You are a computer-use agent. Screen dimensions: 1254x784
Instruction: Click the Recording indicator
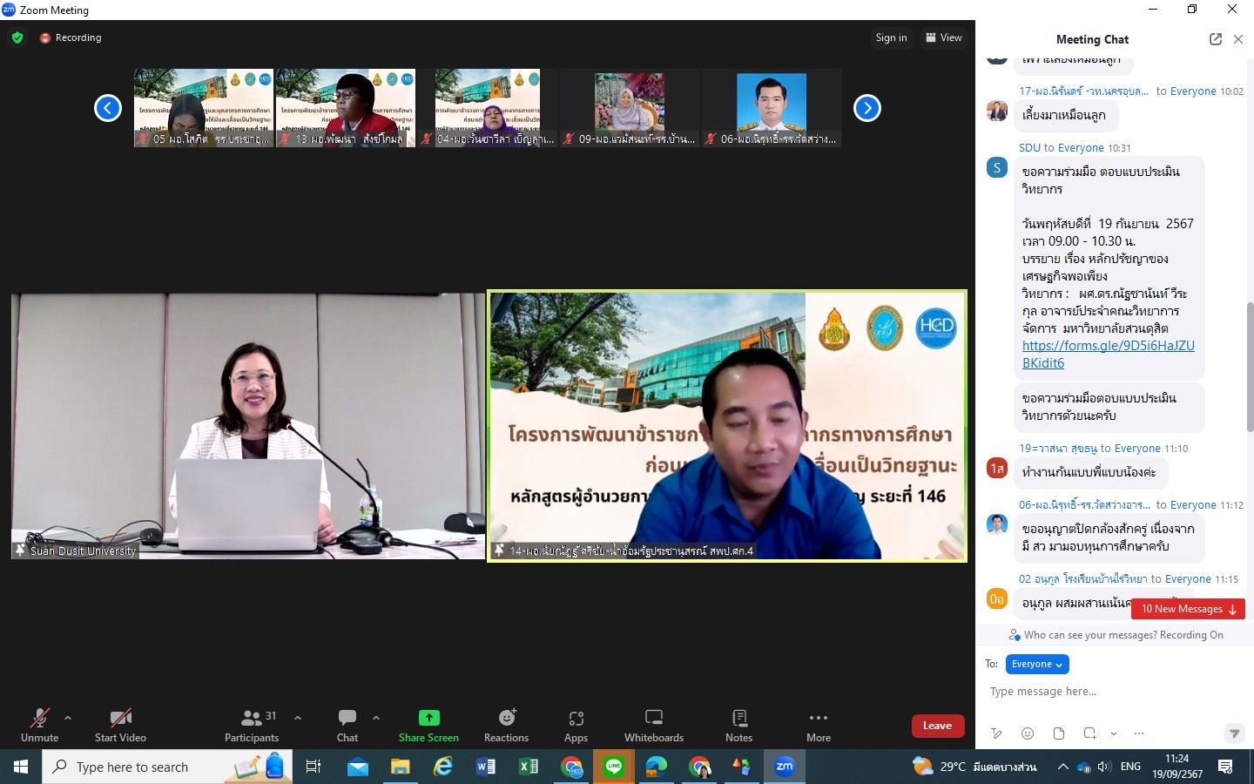(71, 37)
